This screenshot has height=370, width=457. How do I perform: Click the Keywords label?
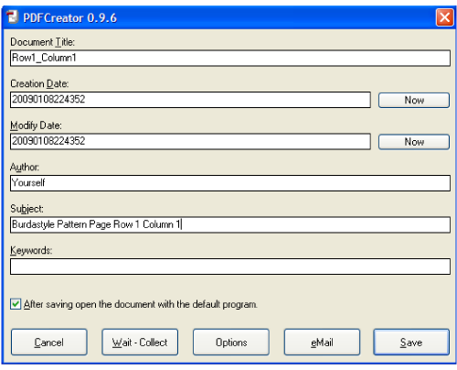pyautogui.click(x=31, y=250)
